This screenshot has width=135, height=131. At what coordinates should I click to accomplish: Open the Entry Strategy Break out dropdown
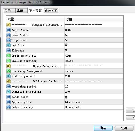(94, 107)
